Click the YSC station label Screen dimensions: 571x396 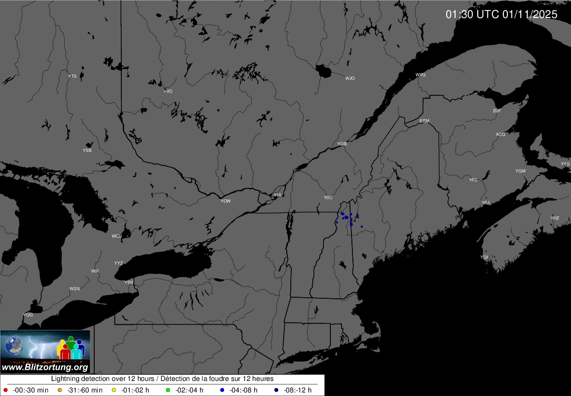coord(328,197)
